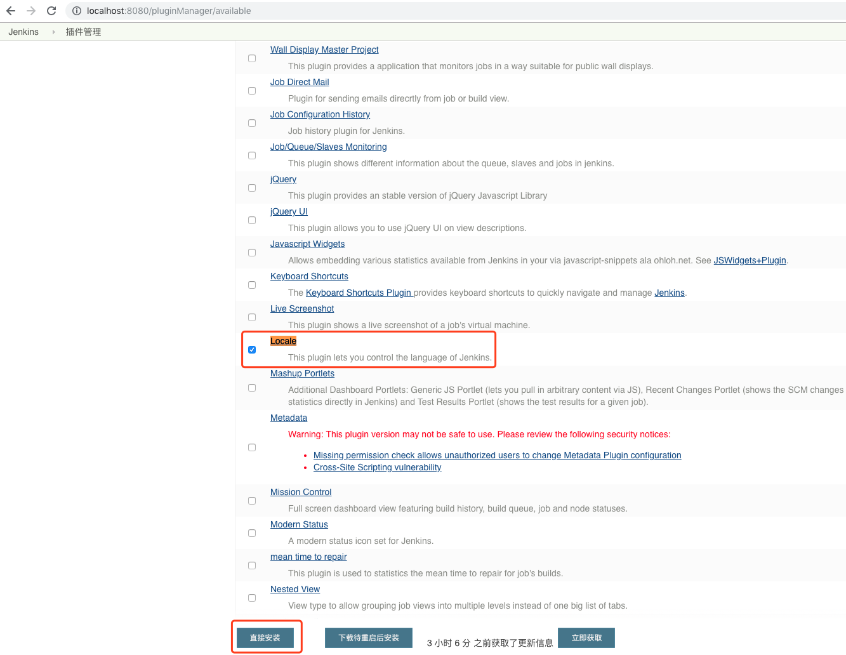Check the Keyboard Shortcuts plugin checkbox
Screen dimensions: 846x655
pyautogui.click(x=252, y=285)
